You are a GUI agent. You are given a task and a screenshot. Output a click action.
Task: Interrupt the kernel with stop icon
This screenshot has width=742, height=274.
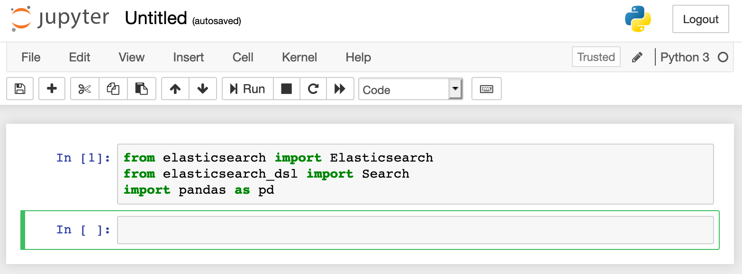[x=287, y=88]
